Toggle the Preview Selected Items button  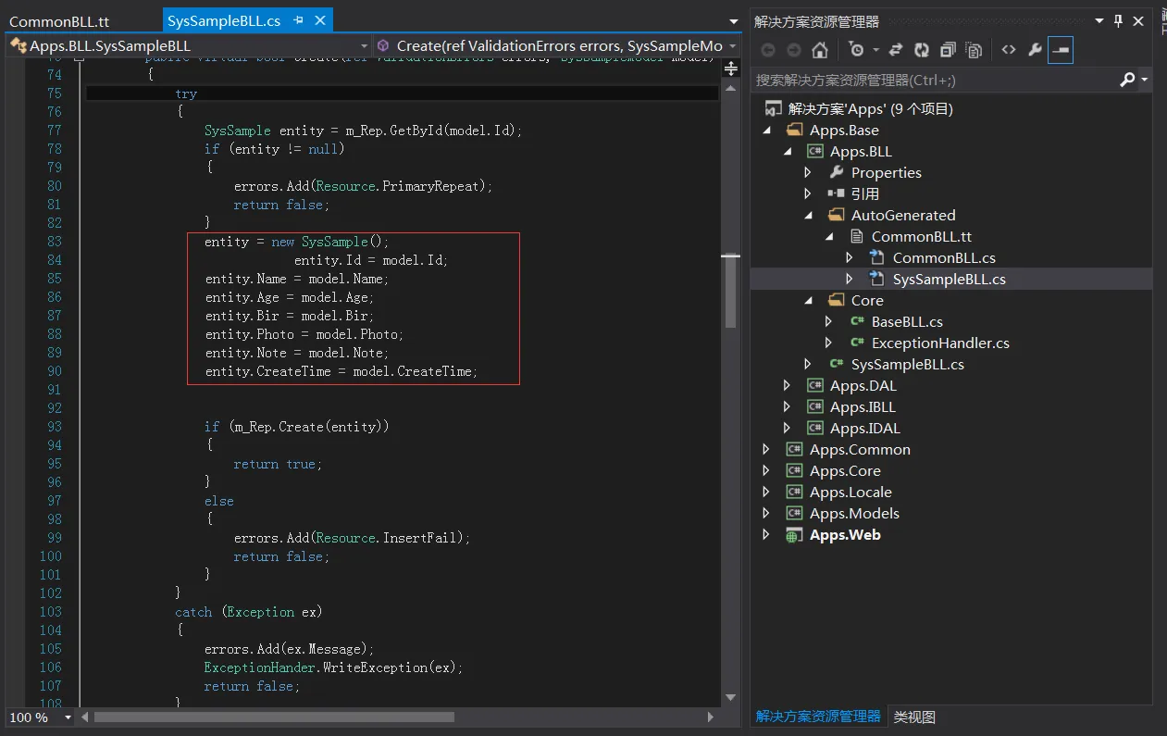pyautogui.click(x=1061, y=50)
